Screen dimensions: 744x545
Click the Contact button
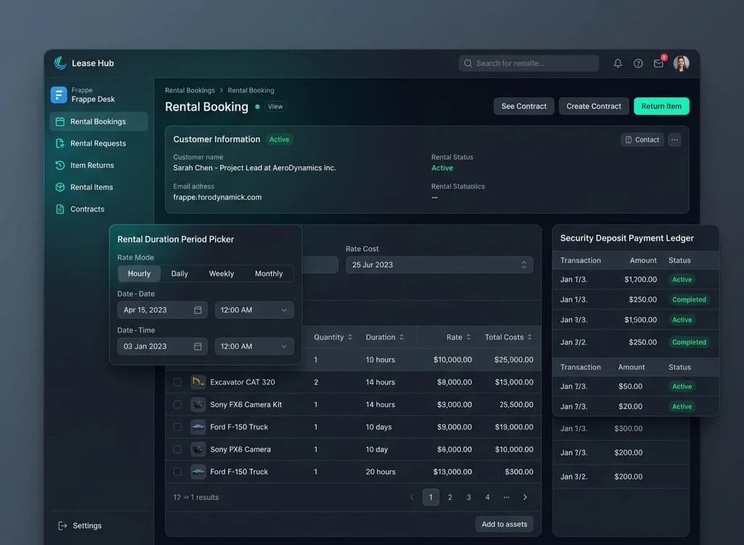tap(642, 140)
